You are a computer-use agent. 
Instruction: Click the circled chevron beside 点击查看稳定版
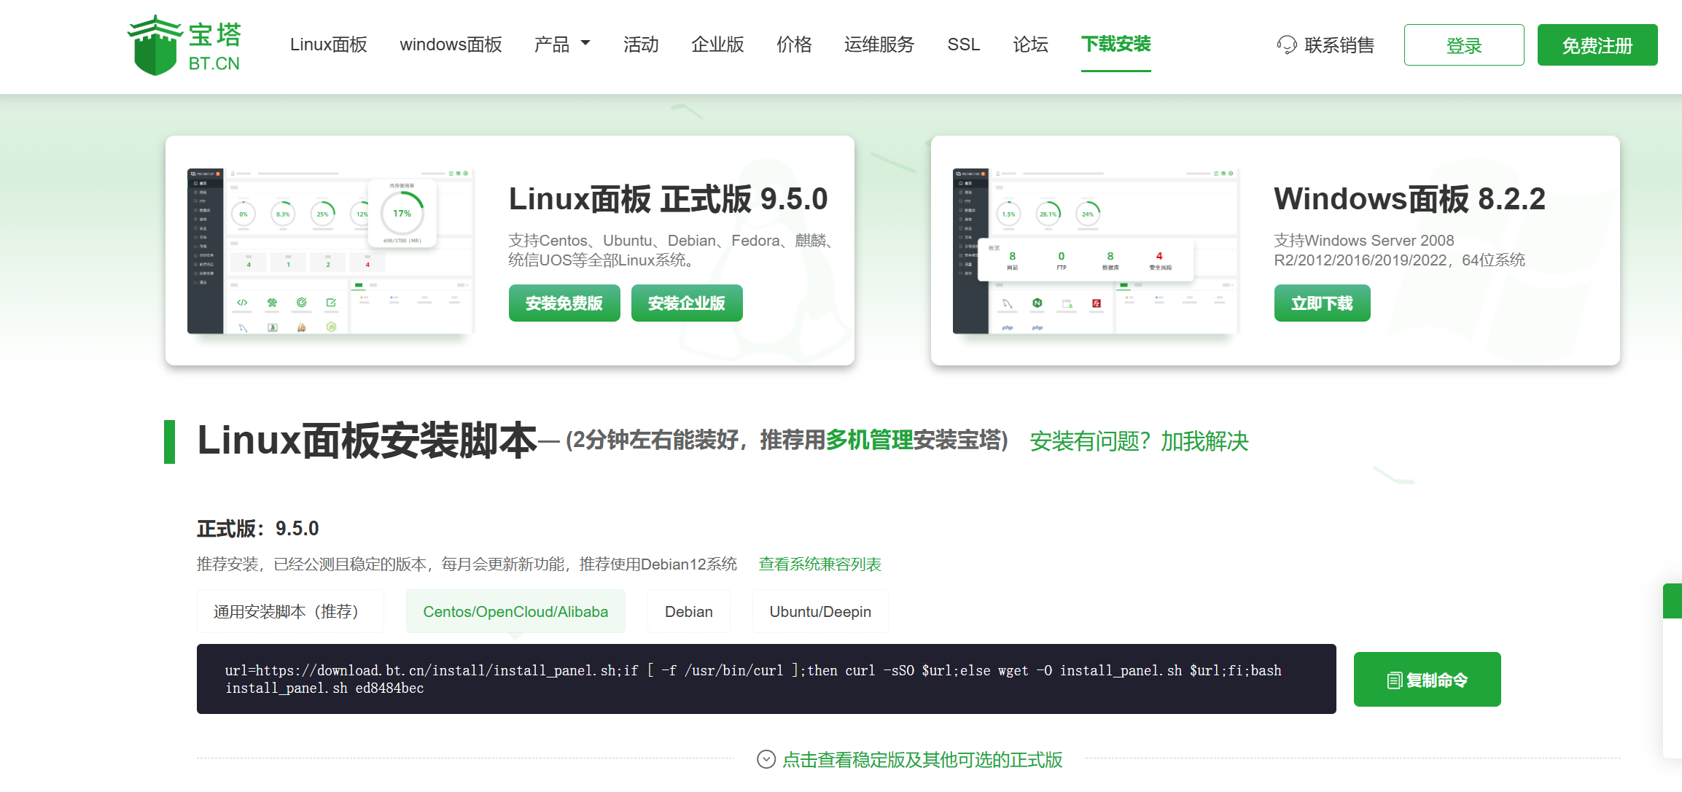click(x=766, y=759)
